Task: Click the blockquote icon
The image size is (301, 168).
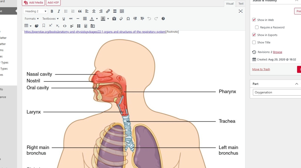Action: click(x=80, y=11)
